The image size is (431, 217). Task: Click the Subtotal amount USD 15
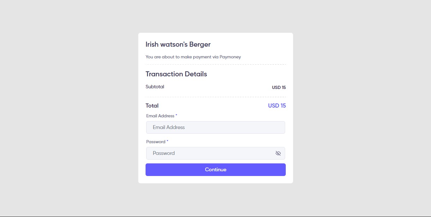click(279, 87)
